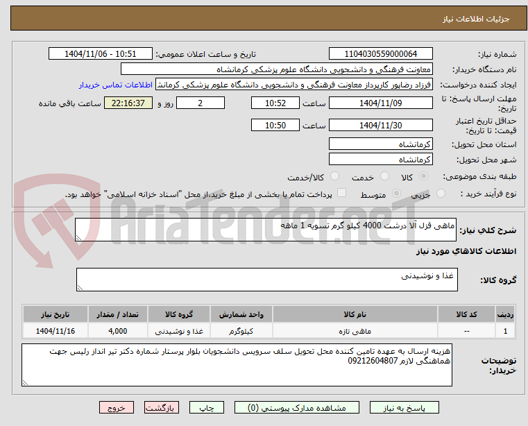
Task: Click the need number field 1104030559000064
Action: click(380, 54)
